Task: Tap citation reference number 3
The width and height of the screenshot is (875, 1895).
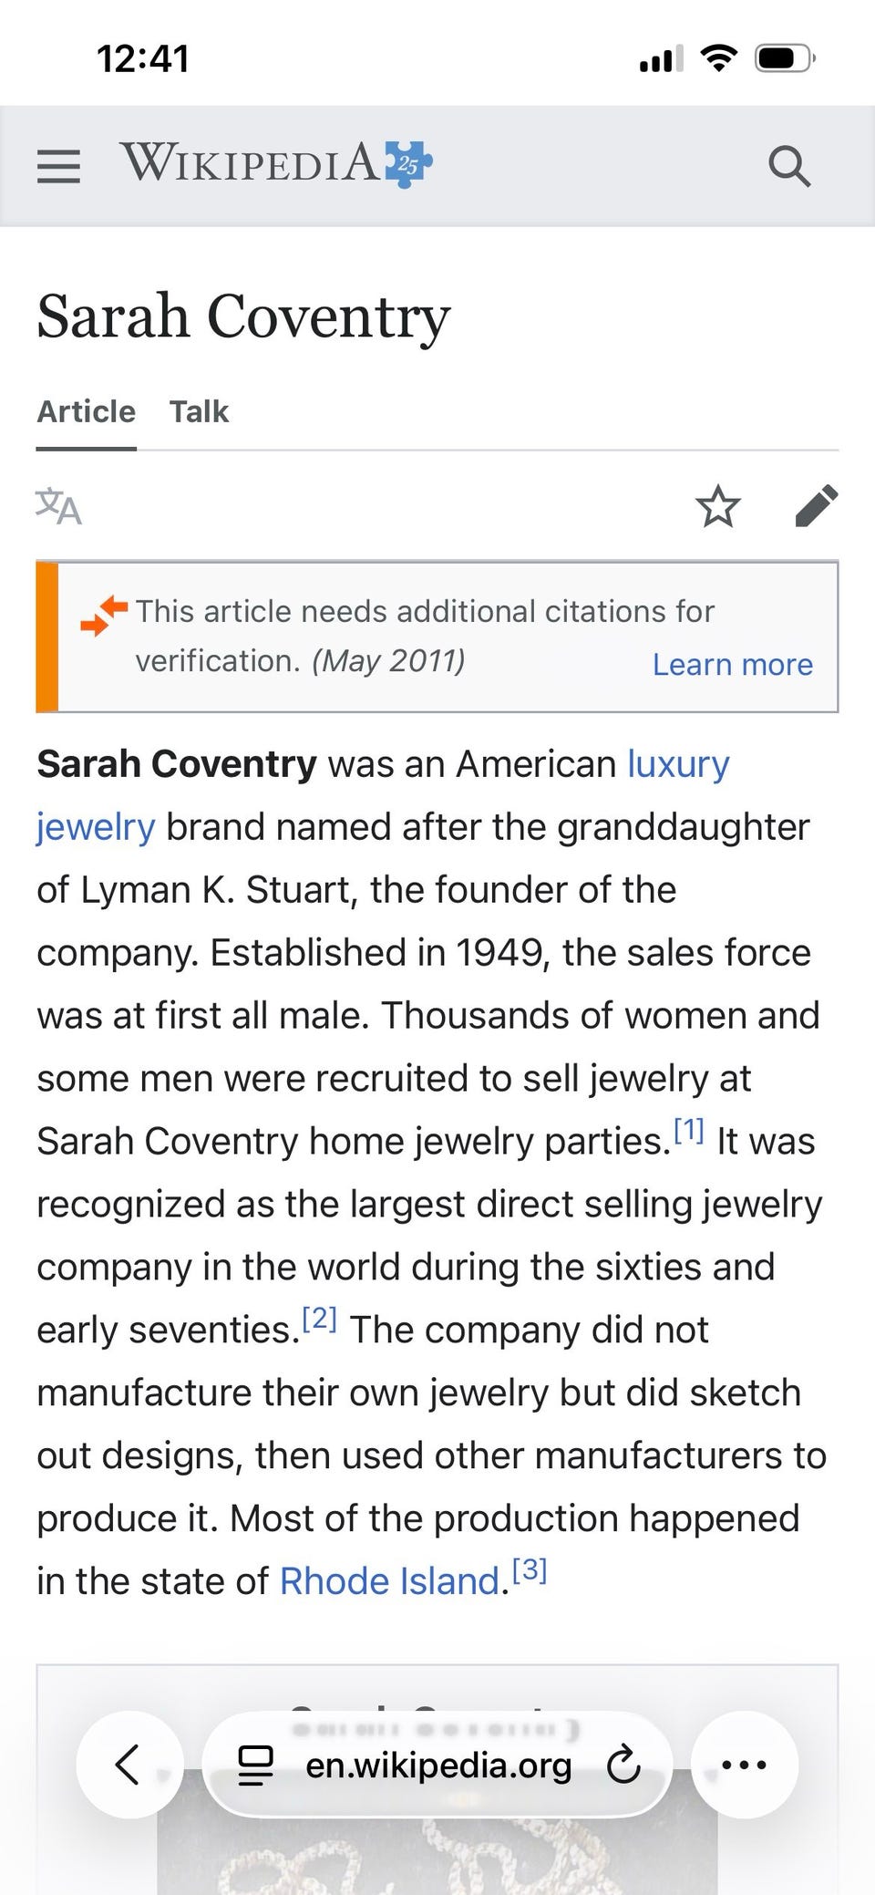Action: coord(530,1571)
